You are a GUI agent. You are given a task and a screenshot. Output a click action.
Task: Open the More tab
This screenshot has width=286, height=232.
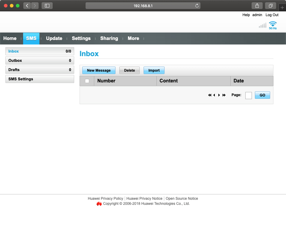133,38
